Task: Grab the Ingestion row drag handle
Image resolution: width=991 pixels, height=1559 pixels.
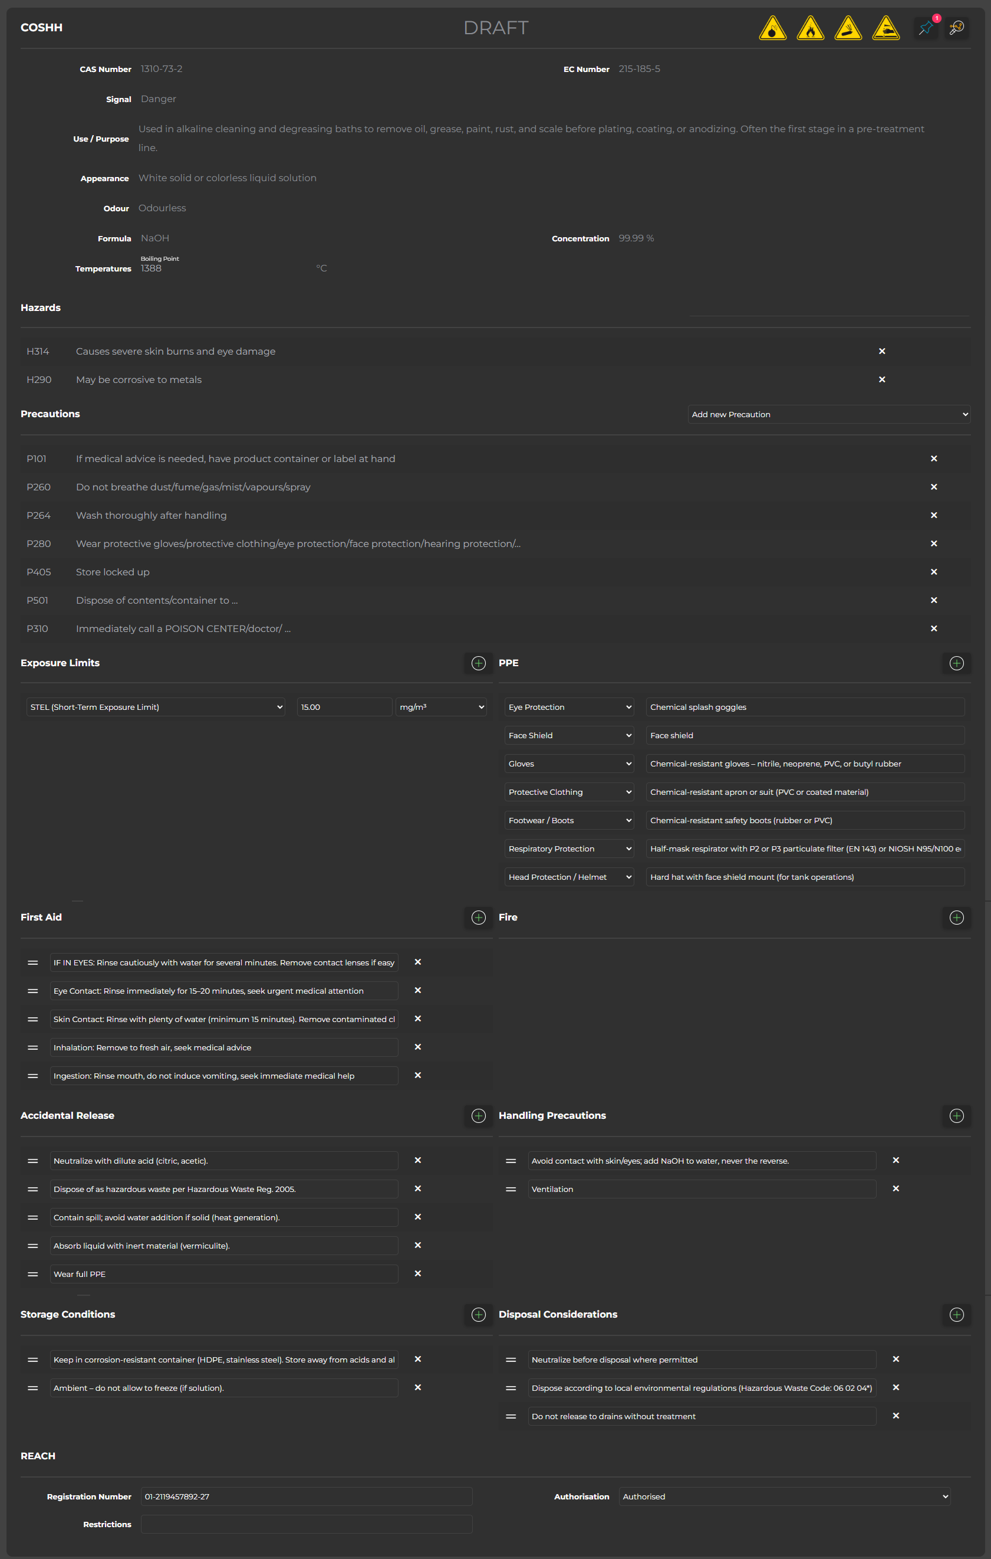Action: coord(33,1077)
